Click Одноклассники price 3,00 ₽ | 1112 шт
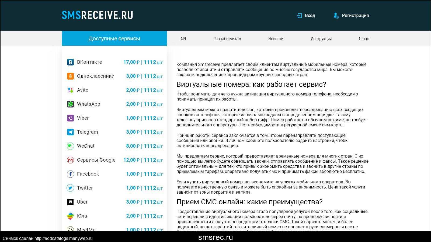Viewport: 431px width, 242px height. click(x=144, y=76)
